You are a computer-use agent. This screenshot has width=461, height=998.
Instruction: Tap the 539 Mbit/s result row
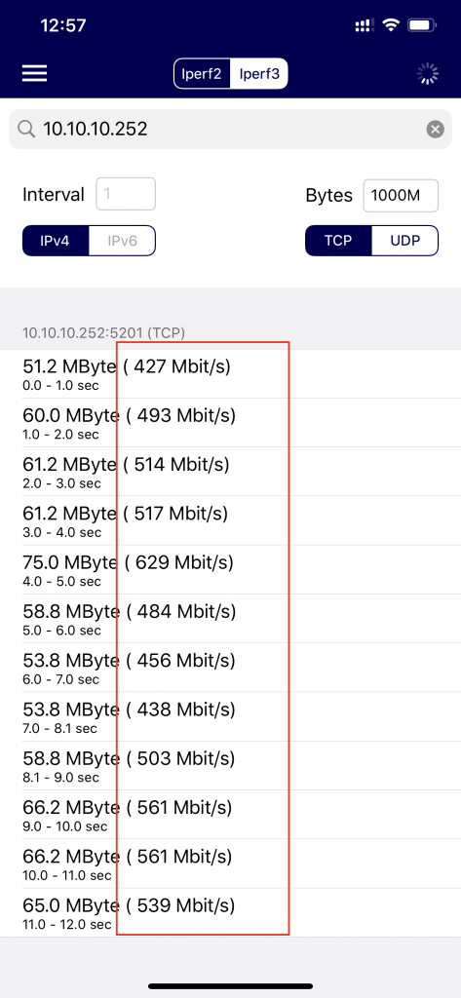pos(230,912)
